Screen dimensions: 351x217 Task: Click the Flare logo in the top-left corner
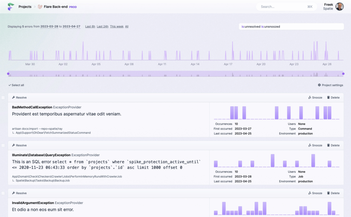click(10, 7)
